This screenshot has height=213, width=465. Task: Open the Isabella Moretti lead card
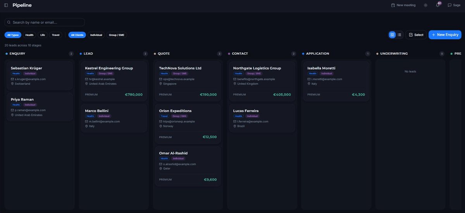coord(336,81)
